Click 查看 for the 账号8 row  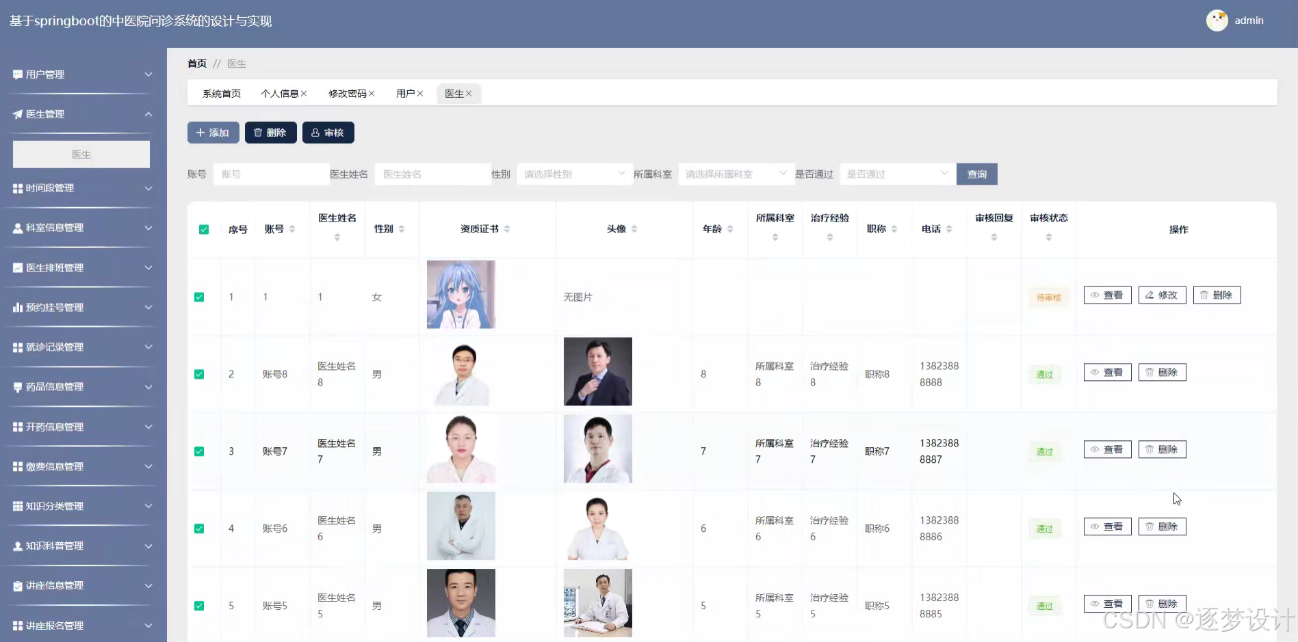point(1108,373)
